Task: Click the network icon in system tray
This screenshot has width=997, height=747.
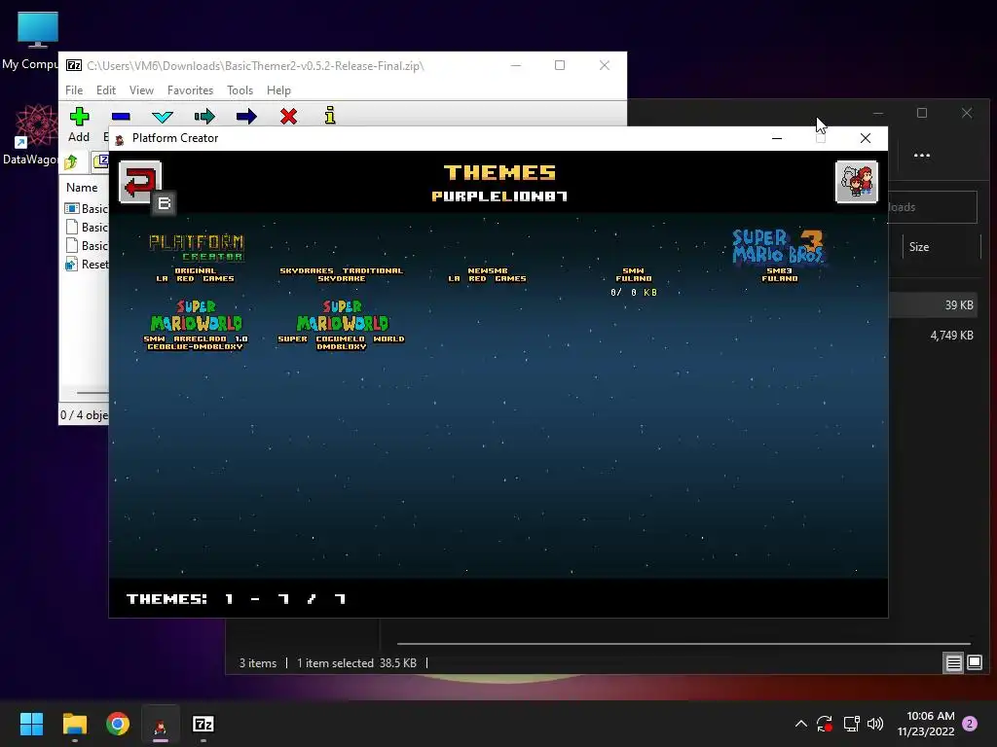Action: click(851, 724)
